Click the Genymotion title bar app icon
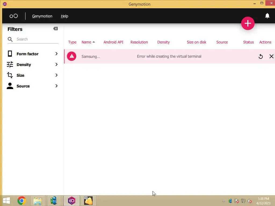This screenshot has height=206, width=275. [5, 4]
